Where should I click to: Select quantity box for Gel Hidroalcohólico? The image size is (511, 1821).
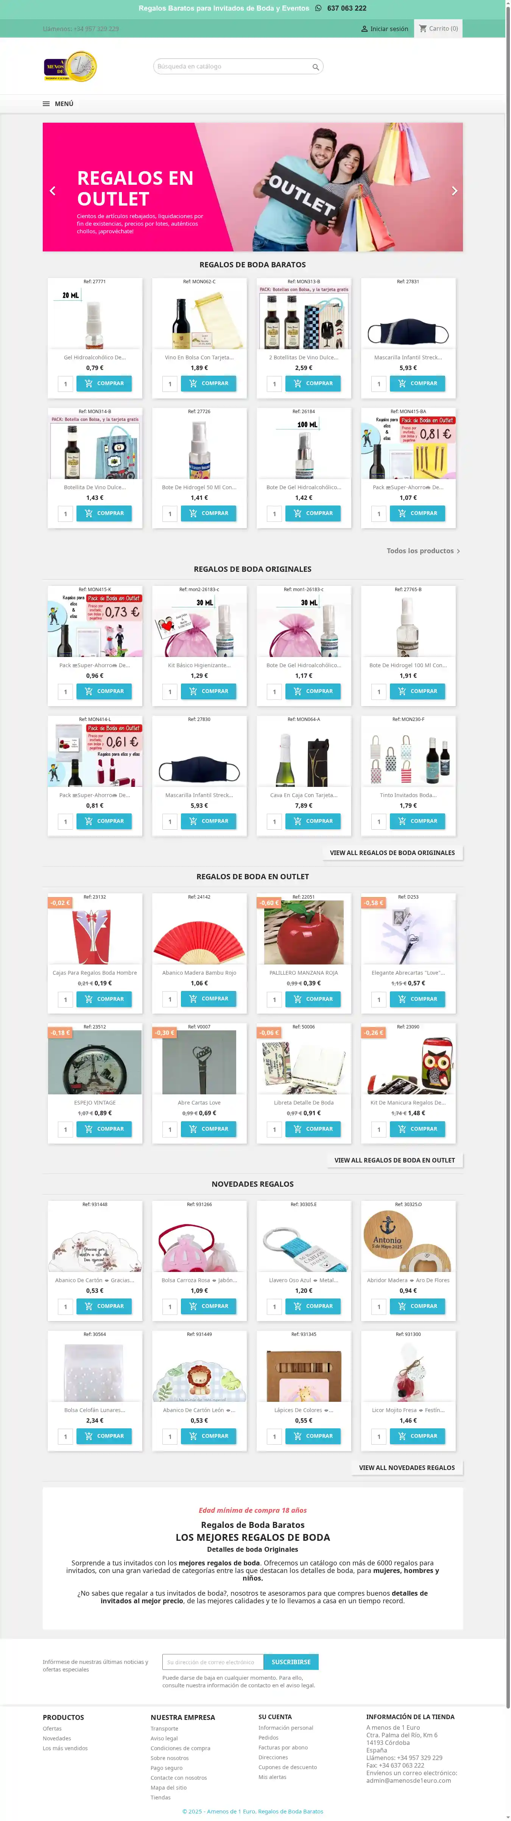click(65, 384)
